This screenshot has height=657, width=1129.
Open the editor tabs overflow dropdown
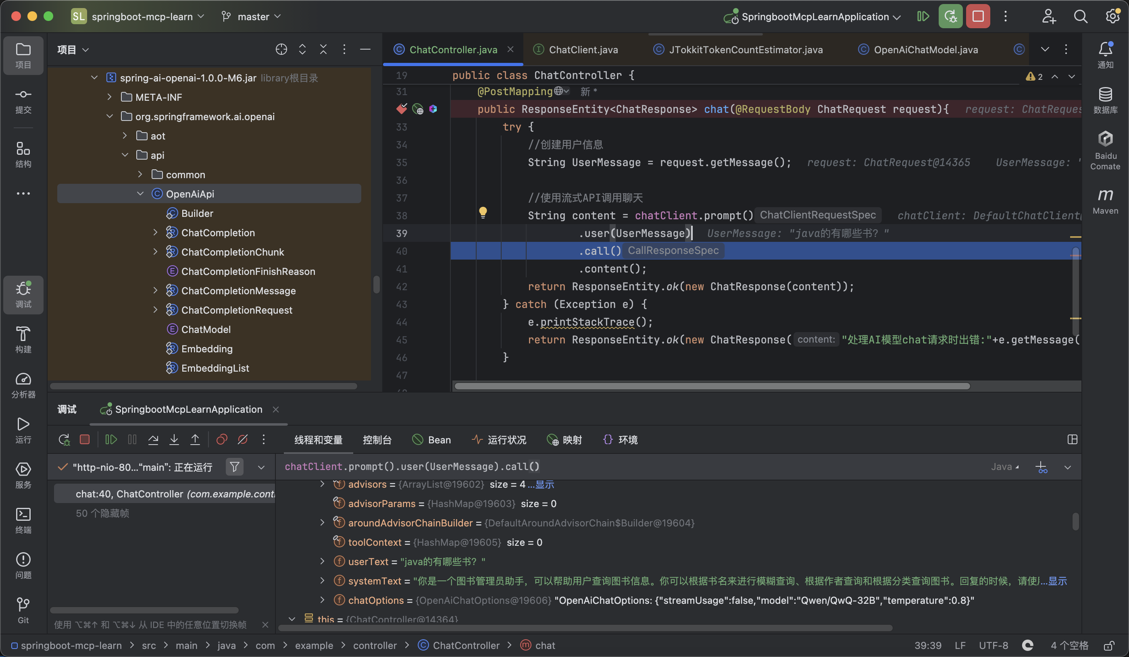(x=1045, y=49)
